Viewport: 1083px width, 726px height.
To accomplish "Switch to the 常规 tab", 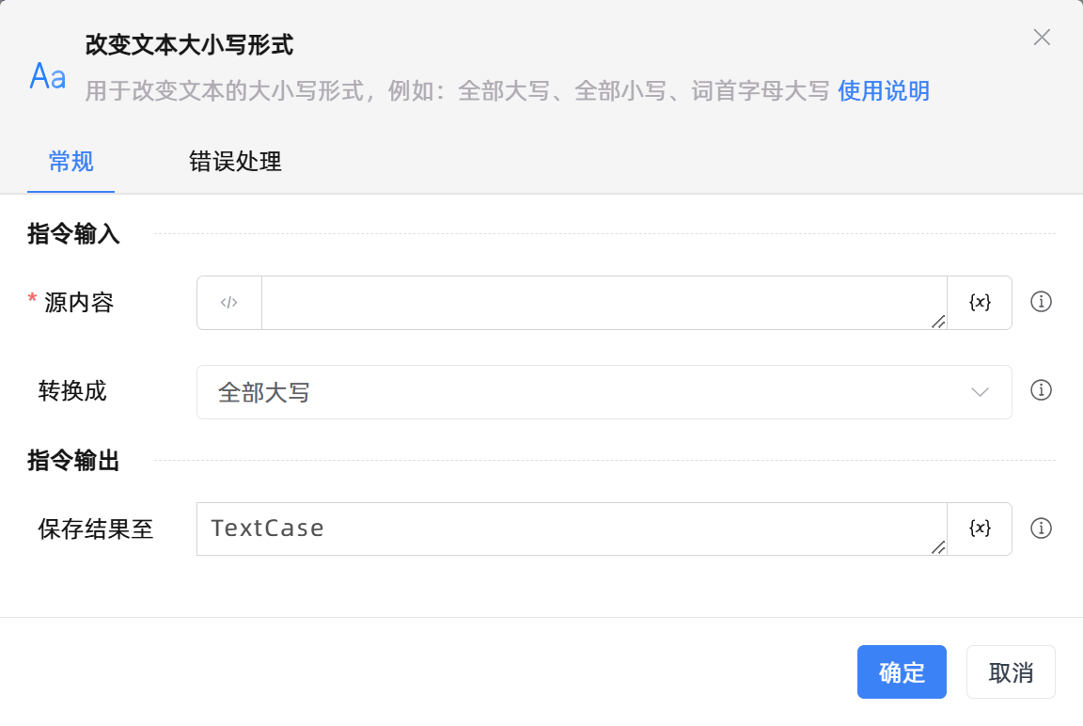I will [x=71, y=162].
